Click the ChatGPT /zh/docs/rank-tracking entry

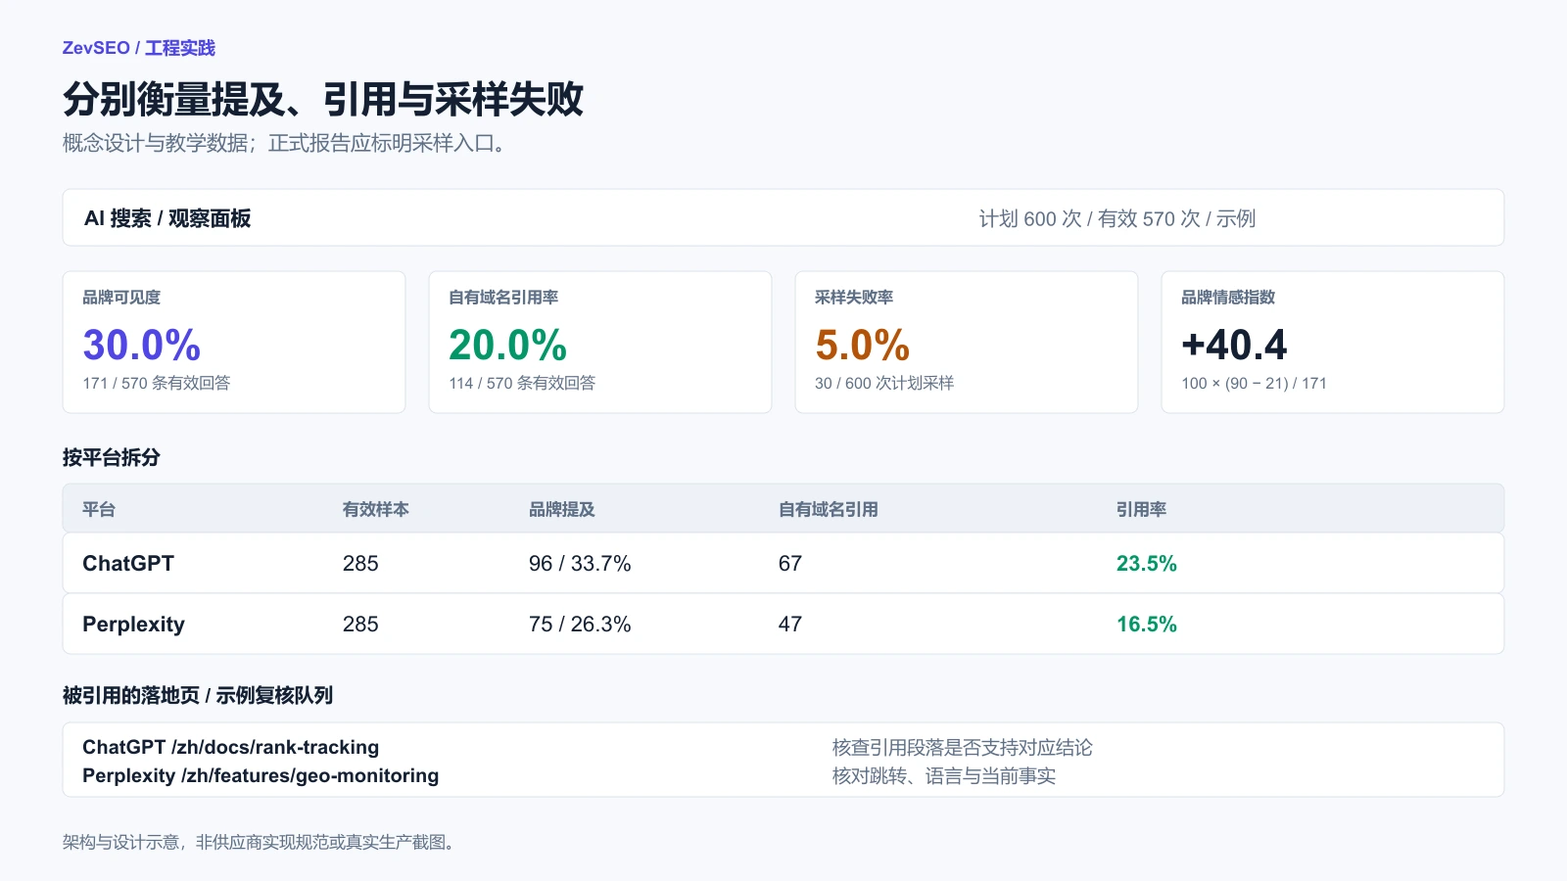coord(230,747)
